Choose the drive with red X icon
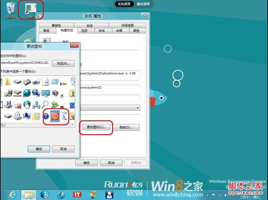The image size is (268, 200). (17, 105)
